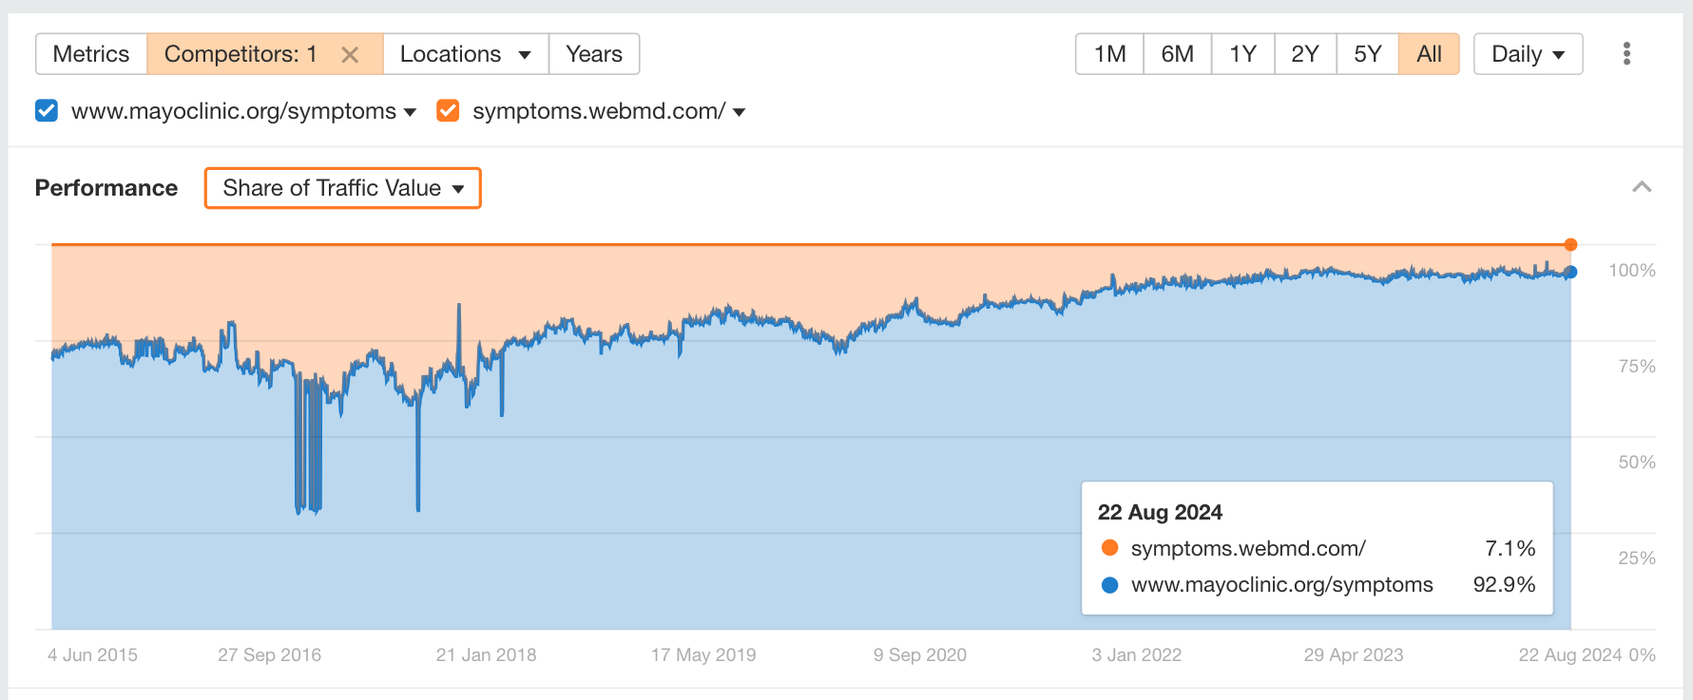This screenshot has height=700, width=1693.
Task: Expand the symptoms.webmd.com/ target dropdown arrow
Action: [739, 111]
